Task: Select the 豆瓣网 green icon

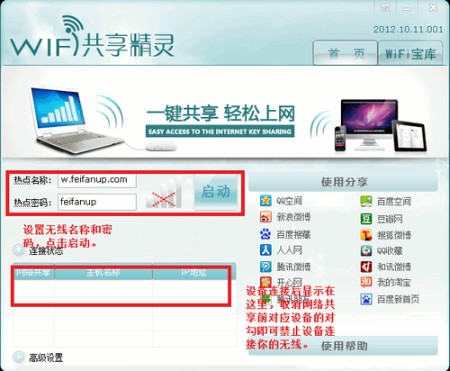Action: point(366,219)
